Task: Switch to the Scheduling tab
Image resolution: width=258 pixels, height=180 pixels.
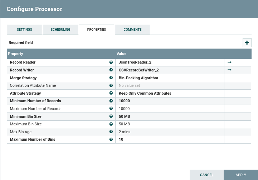Action: tap(60, 30)
